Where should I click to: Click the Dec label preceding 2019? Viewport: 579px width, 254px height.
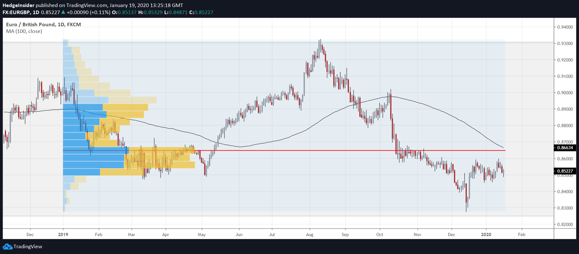(30, 234)
